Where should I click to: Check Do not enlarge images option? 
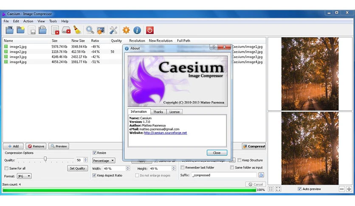click(137, 175)
